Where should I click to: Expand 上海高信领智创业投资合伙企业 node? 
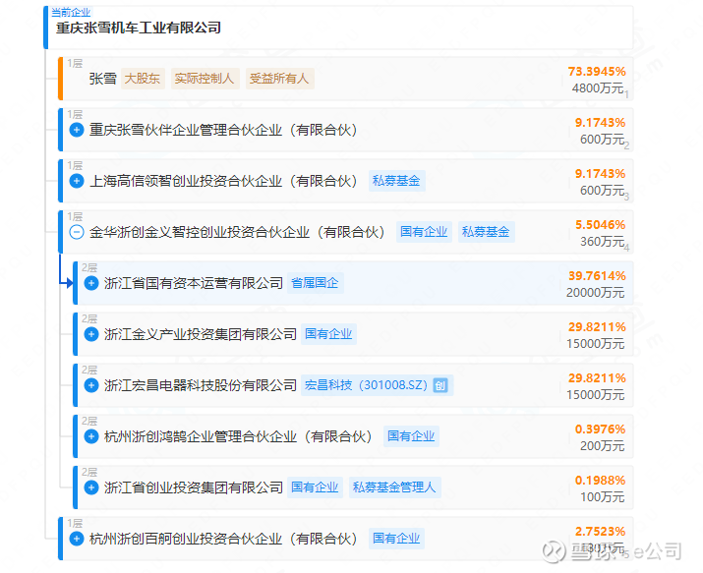[77, 181]
